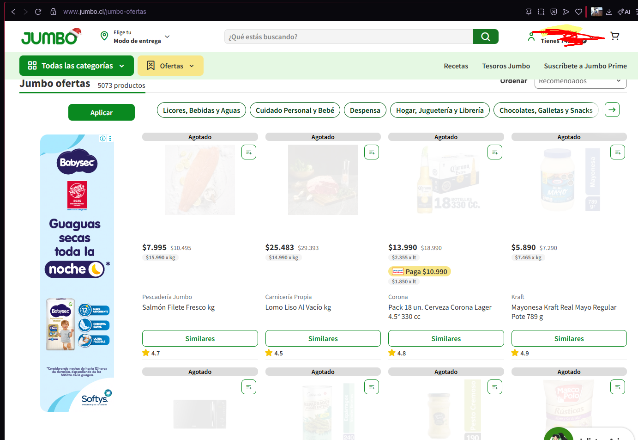Click the category carousel next arrow

(612, 110)
